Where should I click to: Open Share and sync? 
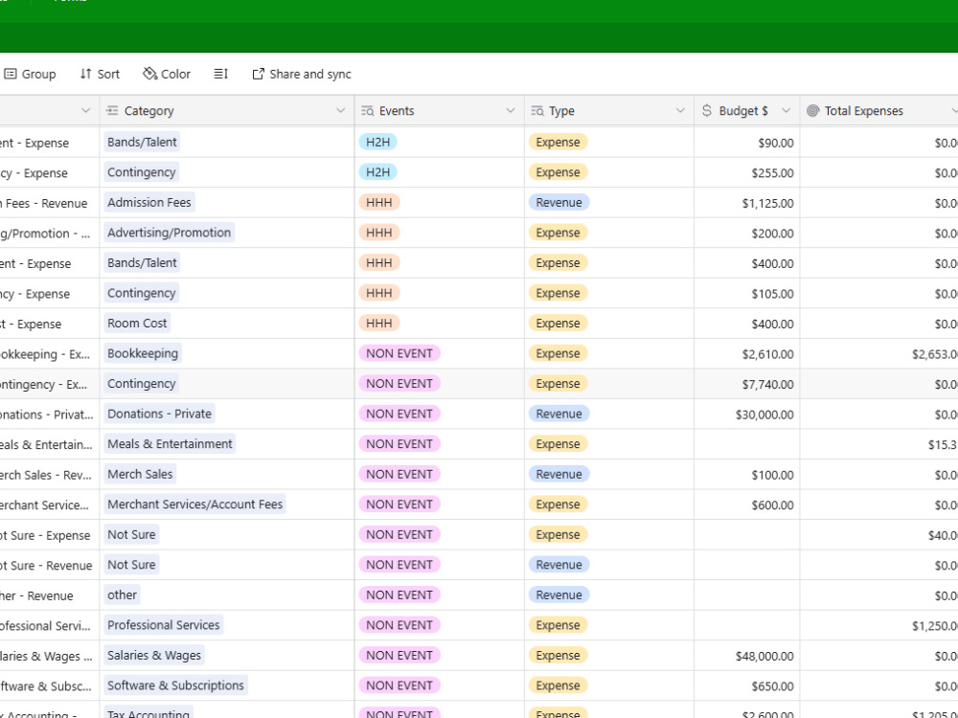point(302,75)
